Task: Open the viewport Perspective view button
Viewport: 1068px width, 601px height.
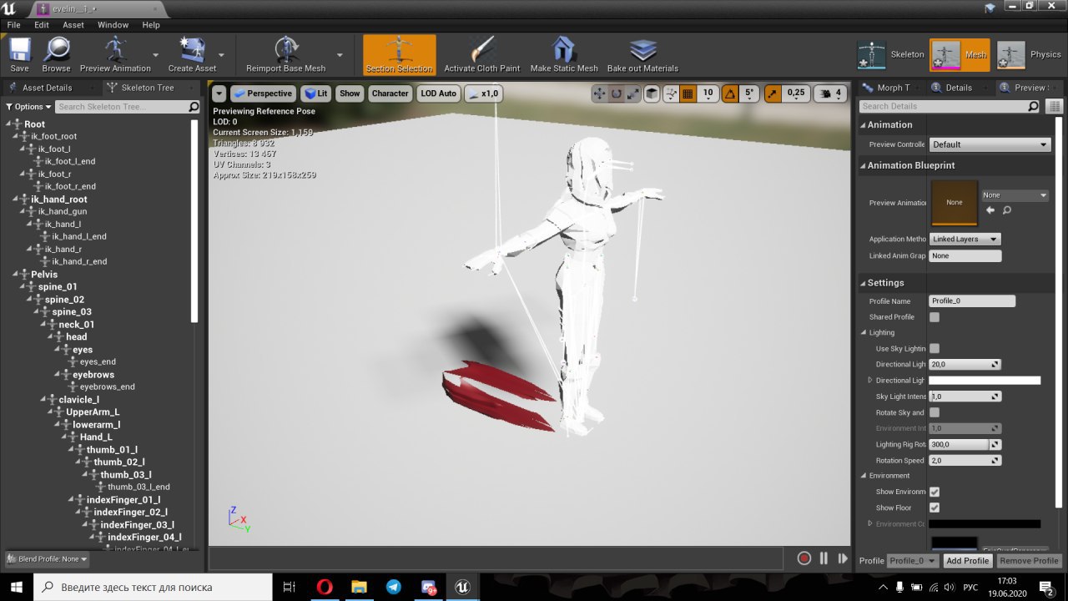Action: [263, 93]
